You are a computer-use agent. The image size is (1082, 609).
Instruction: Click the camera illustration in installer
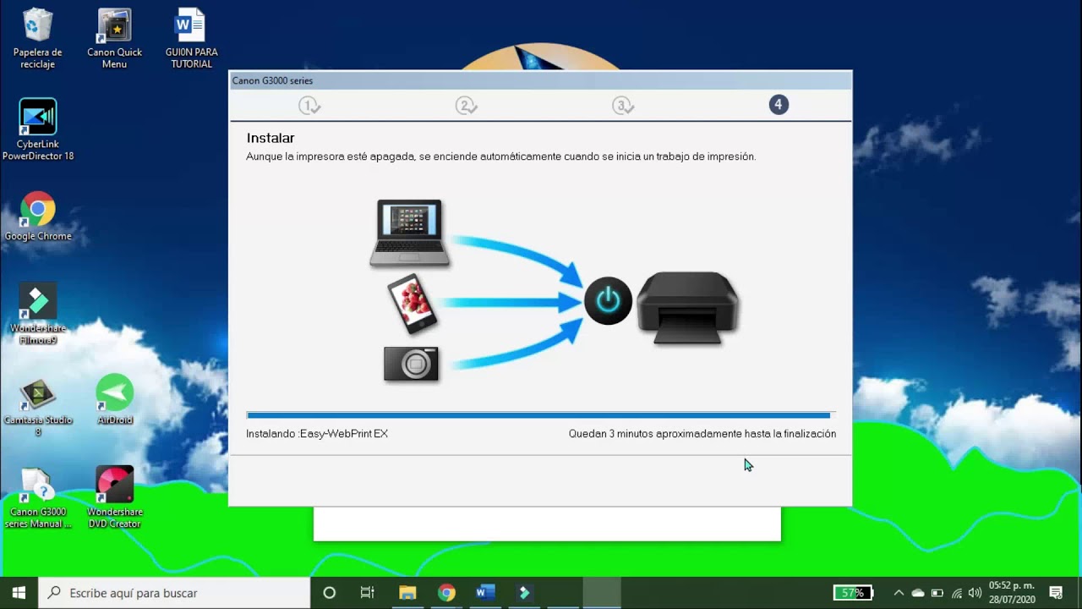pyautogui.click(x=411, y=363)
